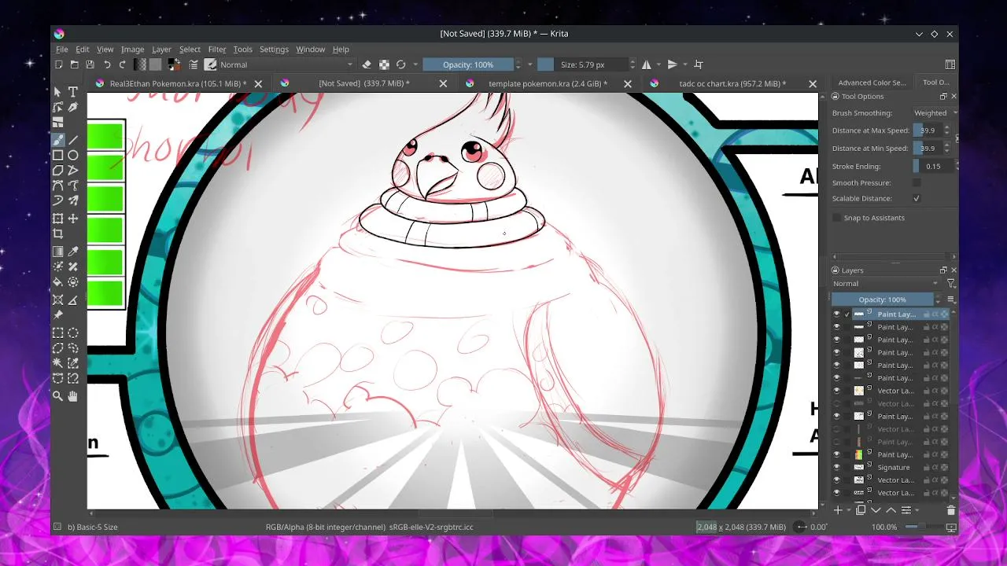
Task: Open the Edit menu
Action: coord(83,50)
